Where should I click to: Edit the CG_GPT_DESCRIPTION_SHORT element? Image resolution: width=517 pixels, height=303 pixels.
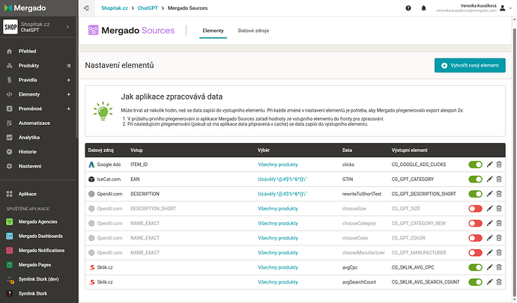[x=489, y=194]
